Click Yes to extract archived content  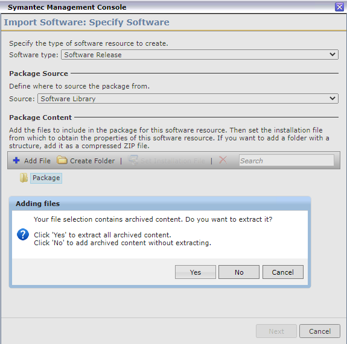tap(195, 272)
